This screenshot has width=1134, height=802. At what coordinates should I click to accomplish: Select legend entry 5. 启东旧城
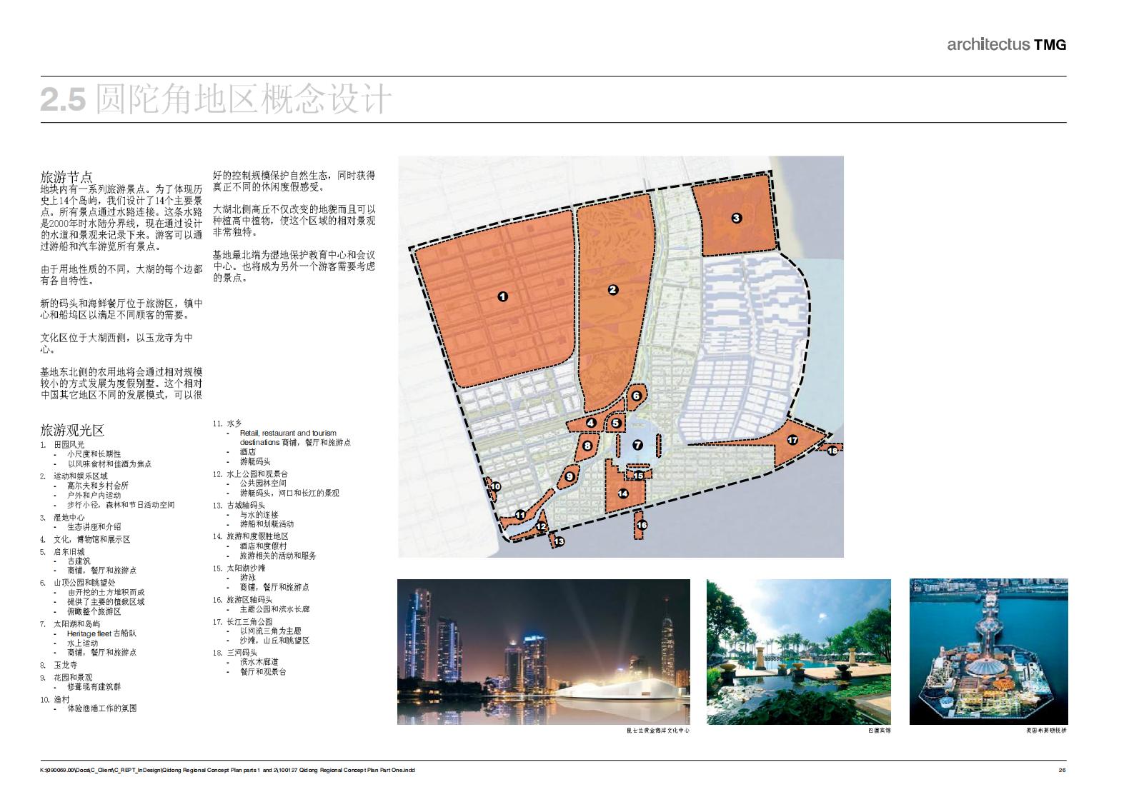[62, 551]
